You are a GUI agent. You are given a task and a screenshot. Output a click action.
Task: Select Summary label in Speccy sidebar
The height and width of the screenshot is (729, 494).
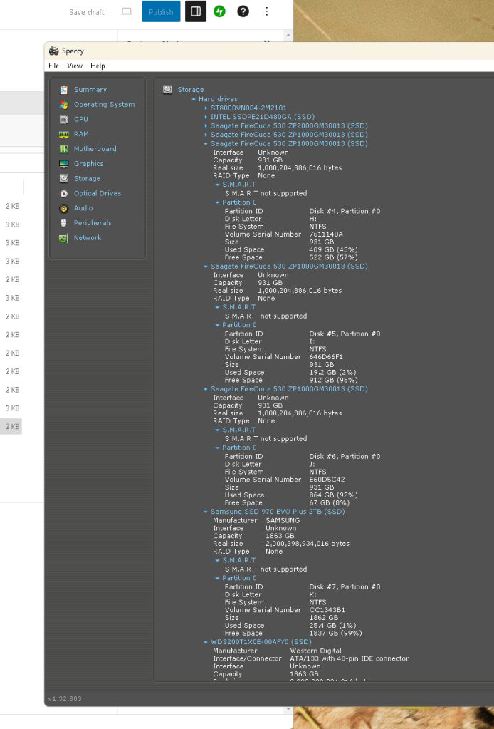pos(90,90)
